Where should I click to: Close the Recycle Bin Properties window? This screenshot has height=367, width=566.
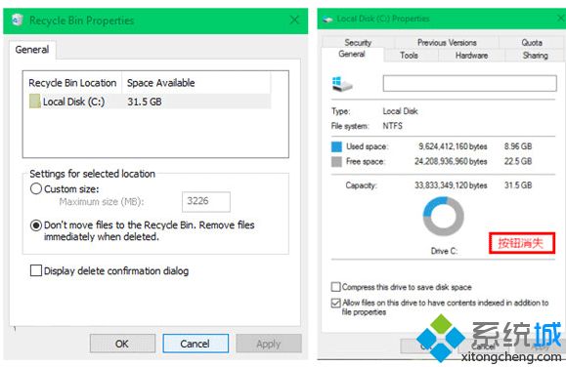(x=294, y=20)
